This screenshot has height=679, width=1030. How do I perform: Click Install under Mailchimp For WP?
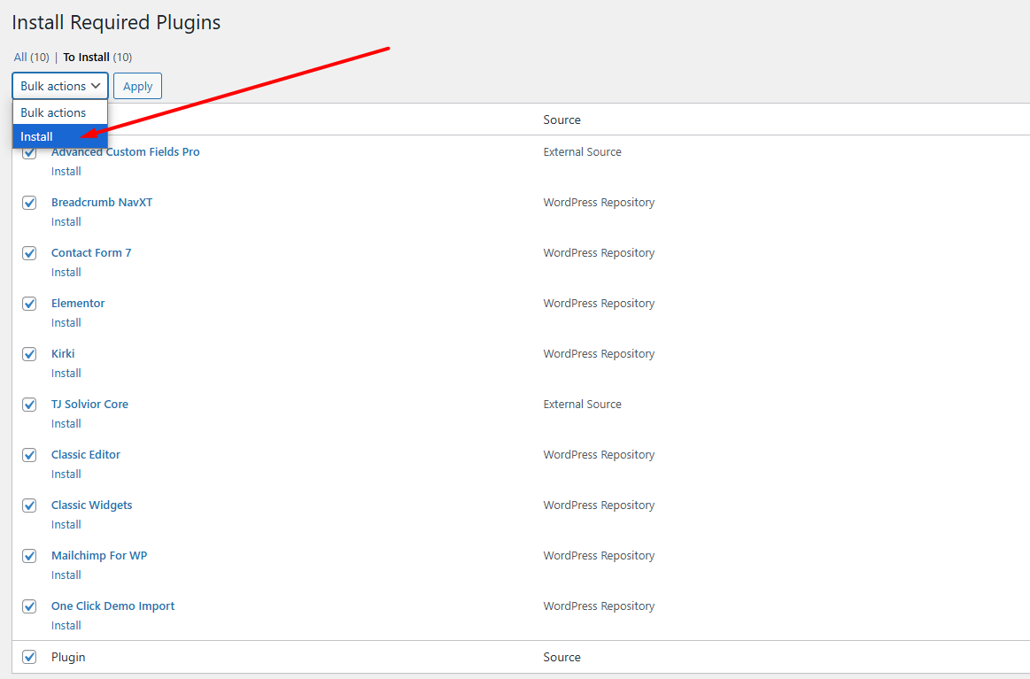coord(66,575)
